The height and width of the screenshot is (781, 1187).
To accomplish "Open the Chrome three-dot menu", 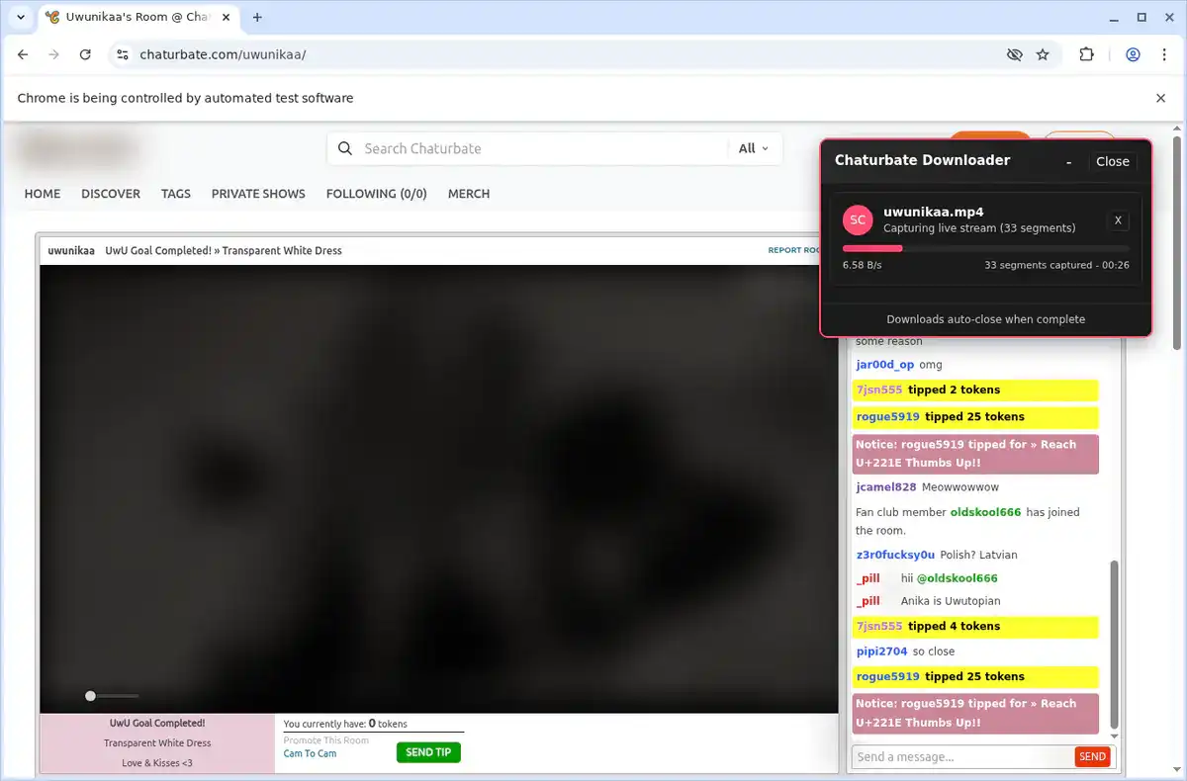I will click(x=1163, y=54).
